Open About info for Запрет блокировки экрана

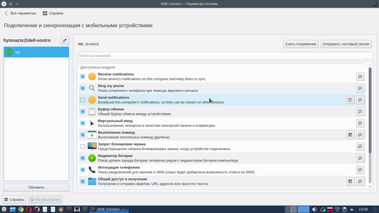tap(360, 146)
